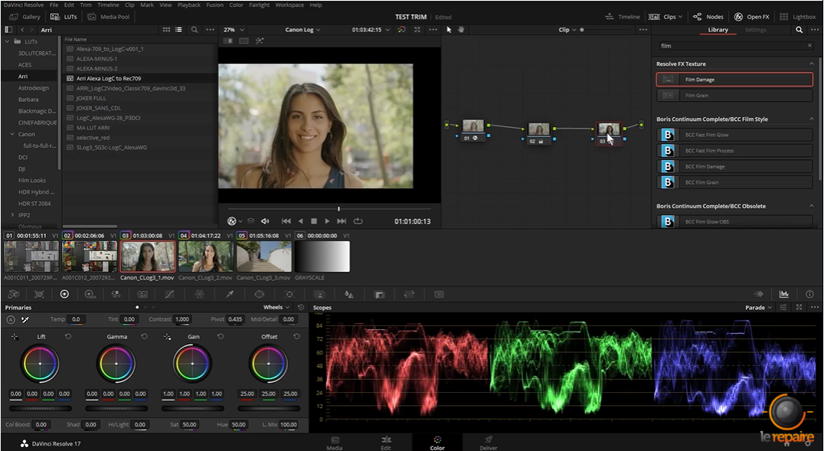Open the Wheels mode dropdown
Screen dimensions: 824x451
(x=276, y=307)
